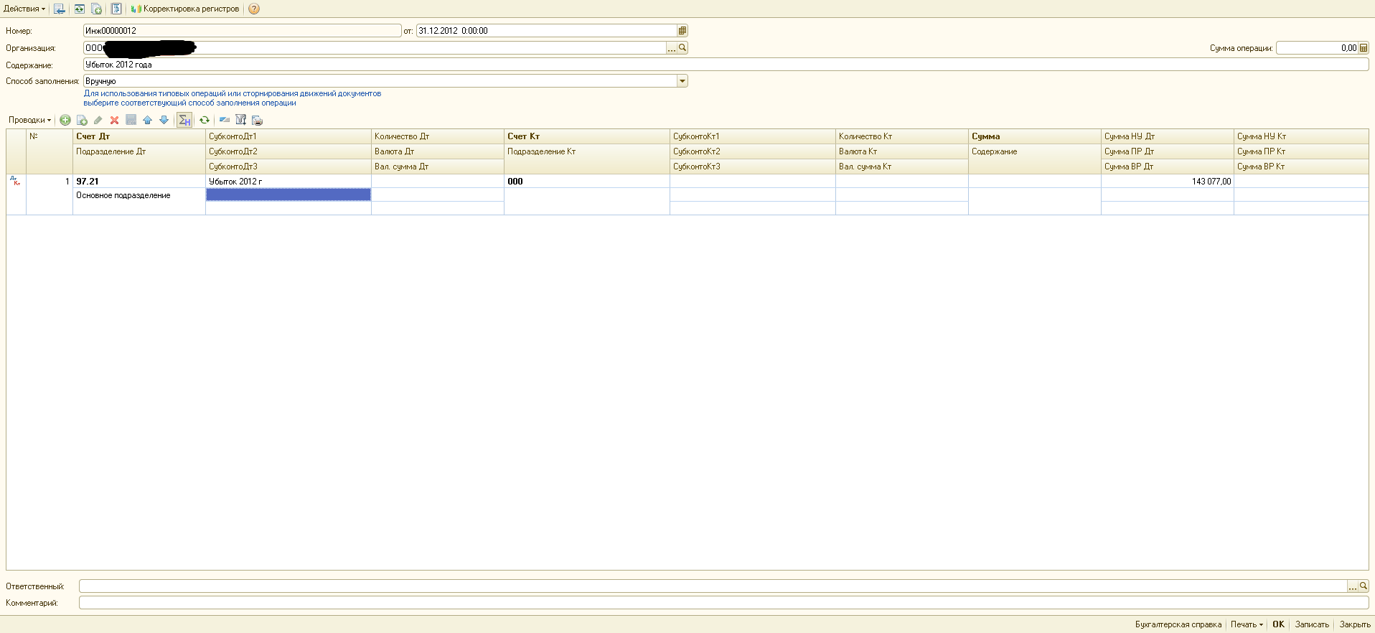Click the Счет Кт column header
This screenshot has width=1375, height=633.
click(587, 136)
